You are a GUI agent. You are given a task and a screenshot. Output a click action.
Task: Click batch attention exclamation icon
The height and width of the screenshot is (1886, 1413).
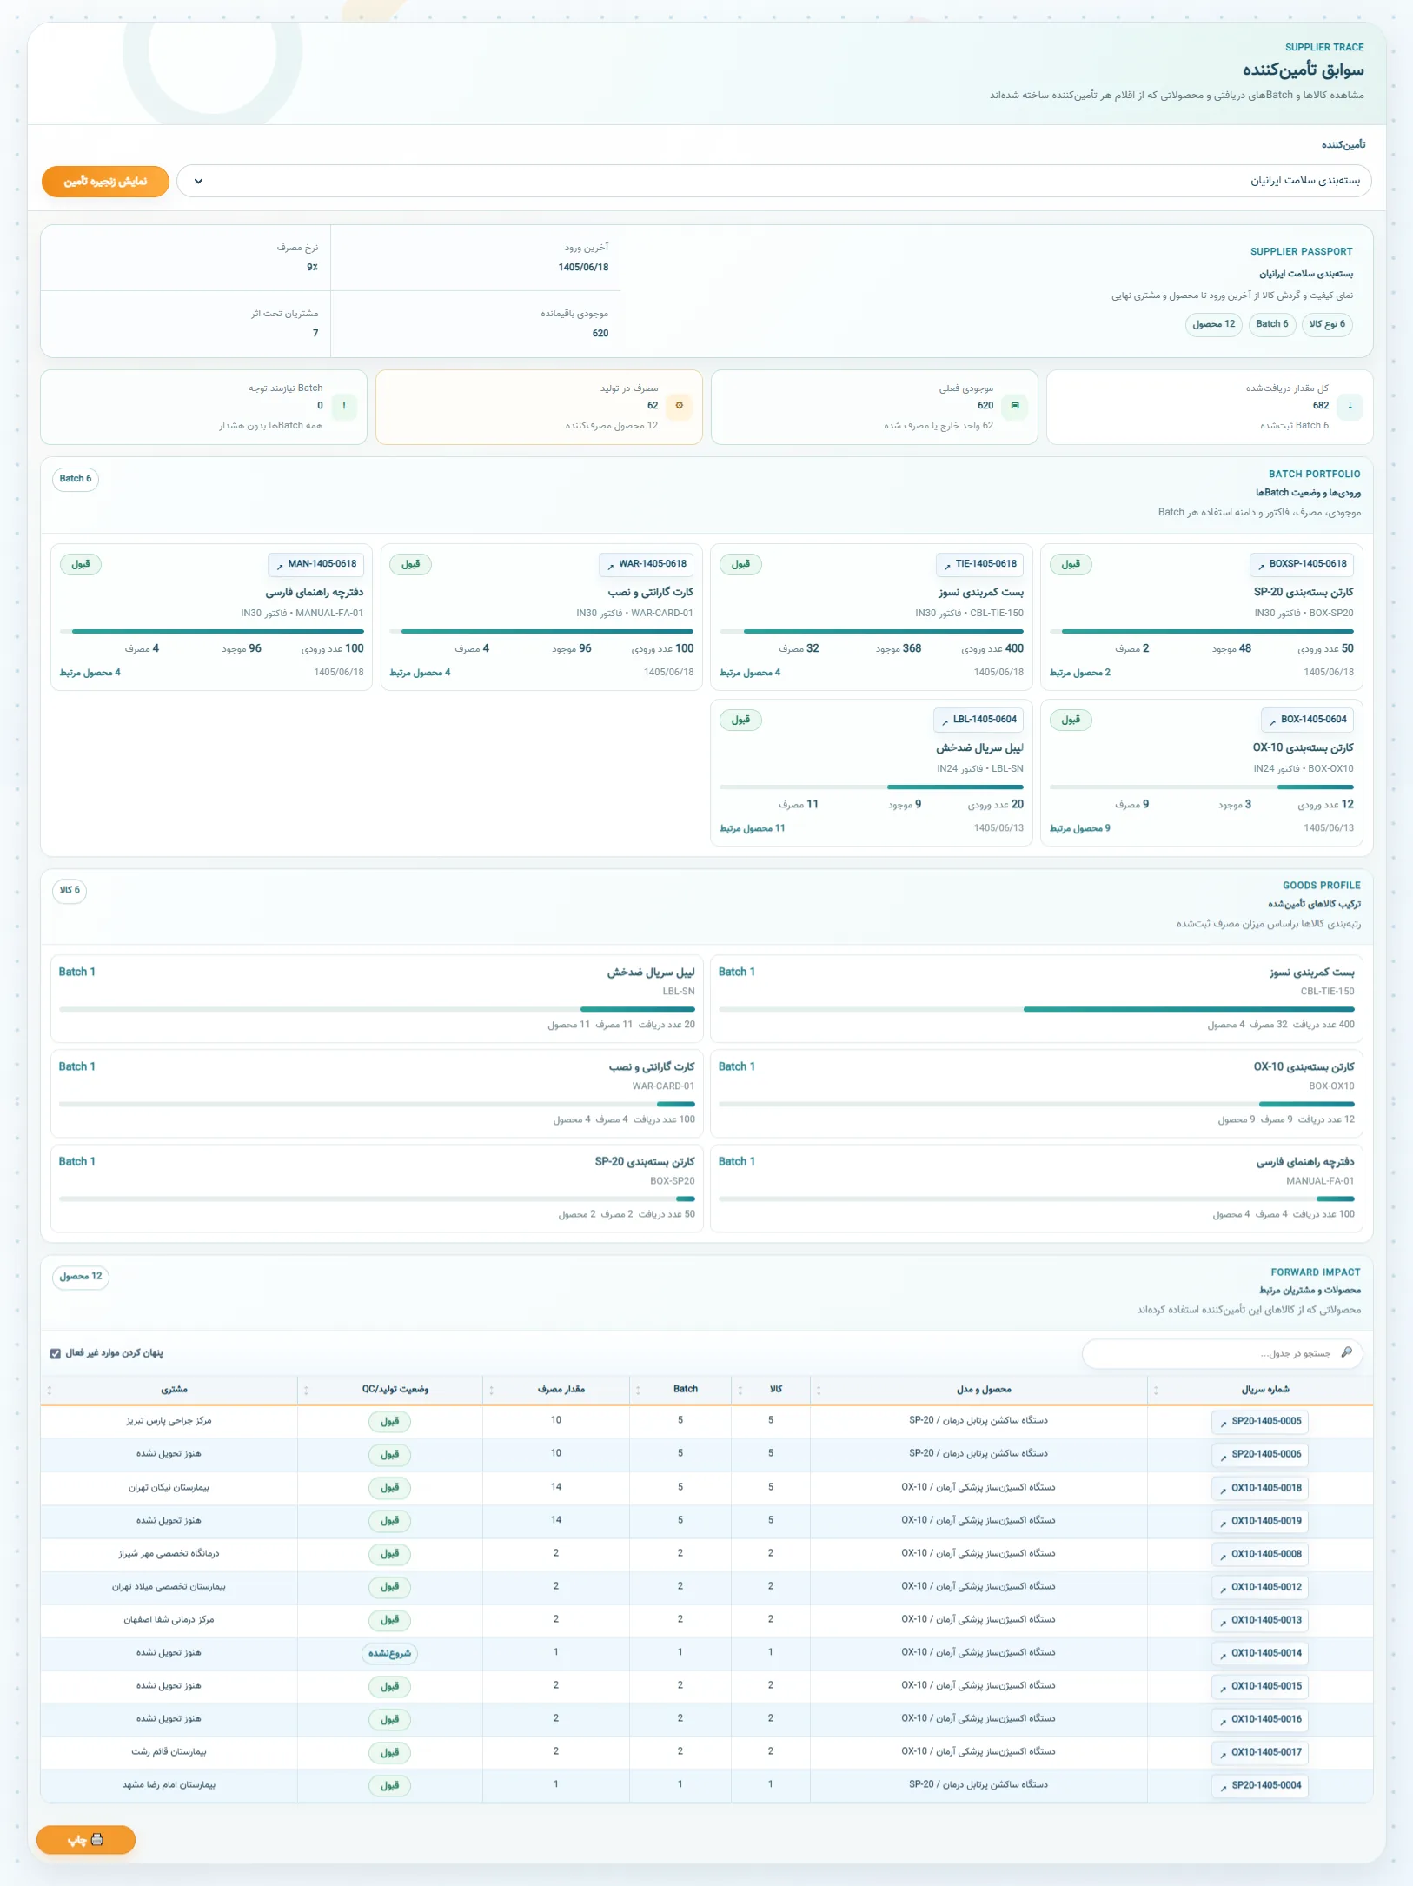tap(344, 406)
